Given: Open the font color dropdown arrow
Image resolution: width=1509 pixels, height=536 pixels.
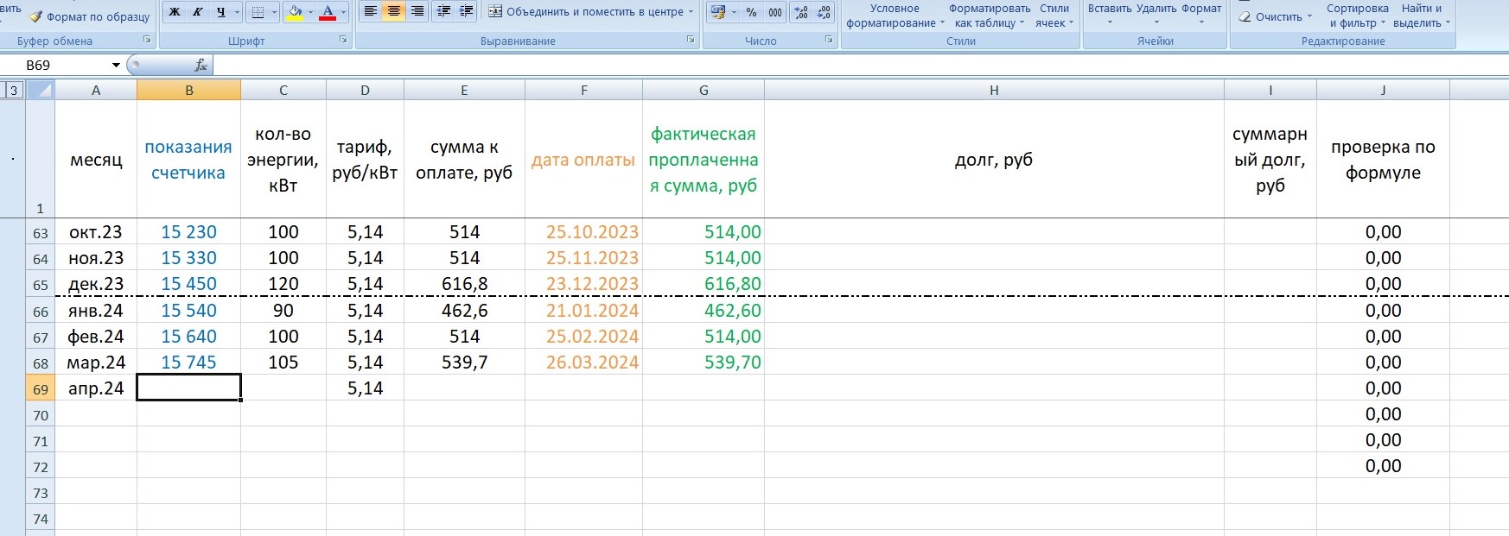Looking at the screenshot, I should click(343, 12).
